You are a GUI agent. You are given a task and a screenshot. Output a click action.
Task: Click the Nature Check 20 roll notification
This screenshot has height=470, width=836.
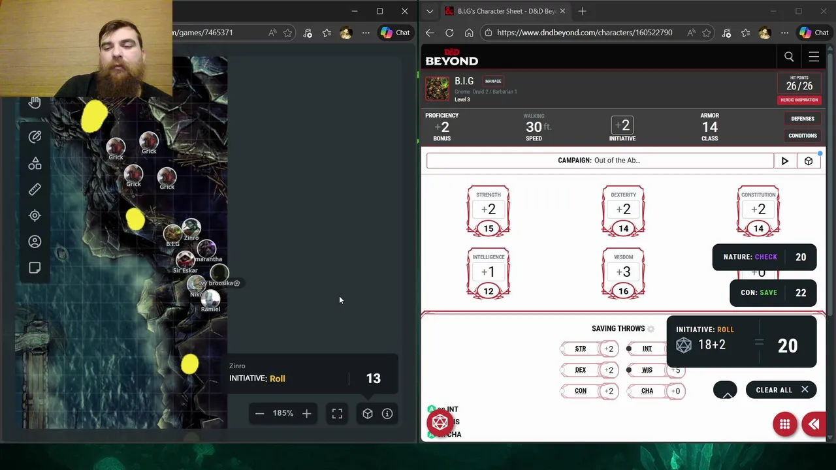[x=764, y=257]
